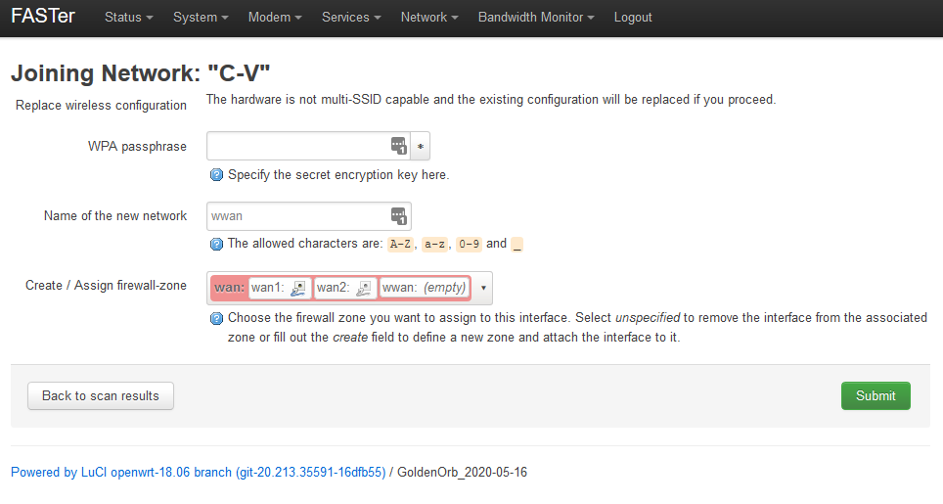The height and width of the screenshot is (504, 943).
Task: Open the Modem menu
Action: (275, 18)
